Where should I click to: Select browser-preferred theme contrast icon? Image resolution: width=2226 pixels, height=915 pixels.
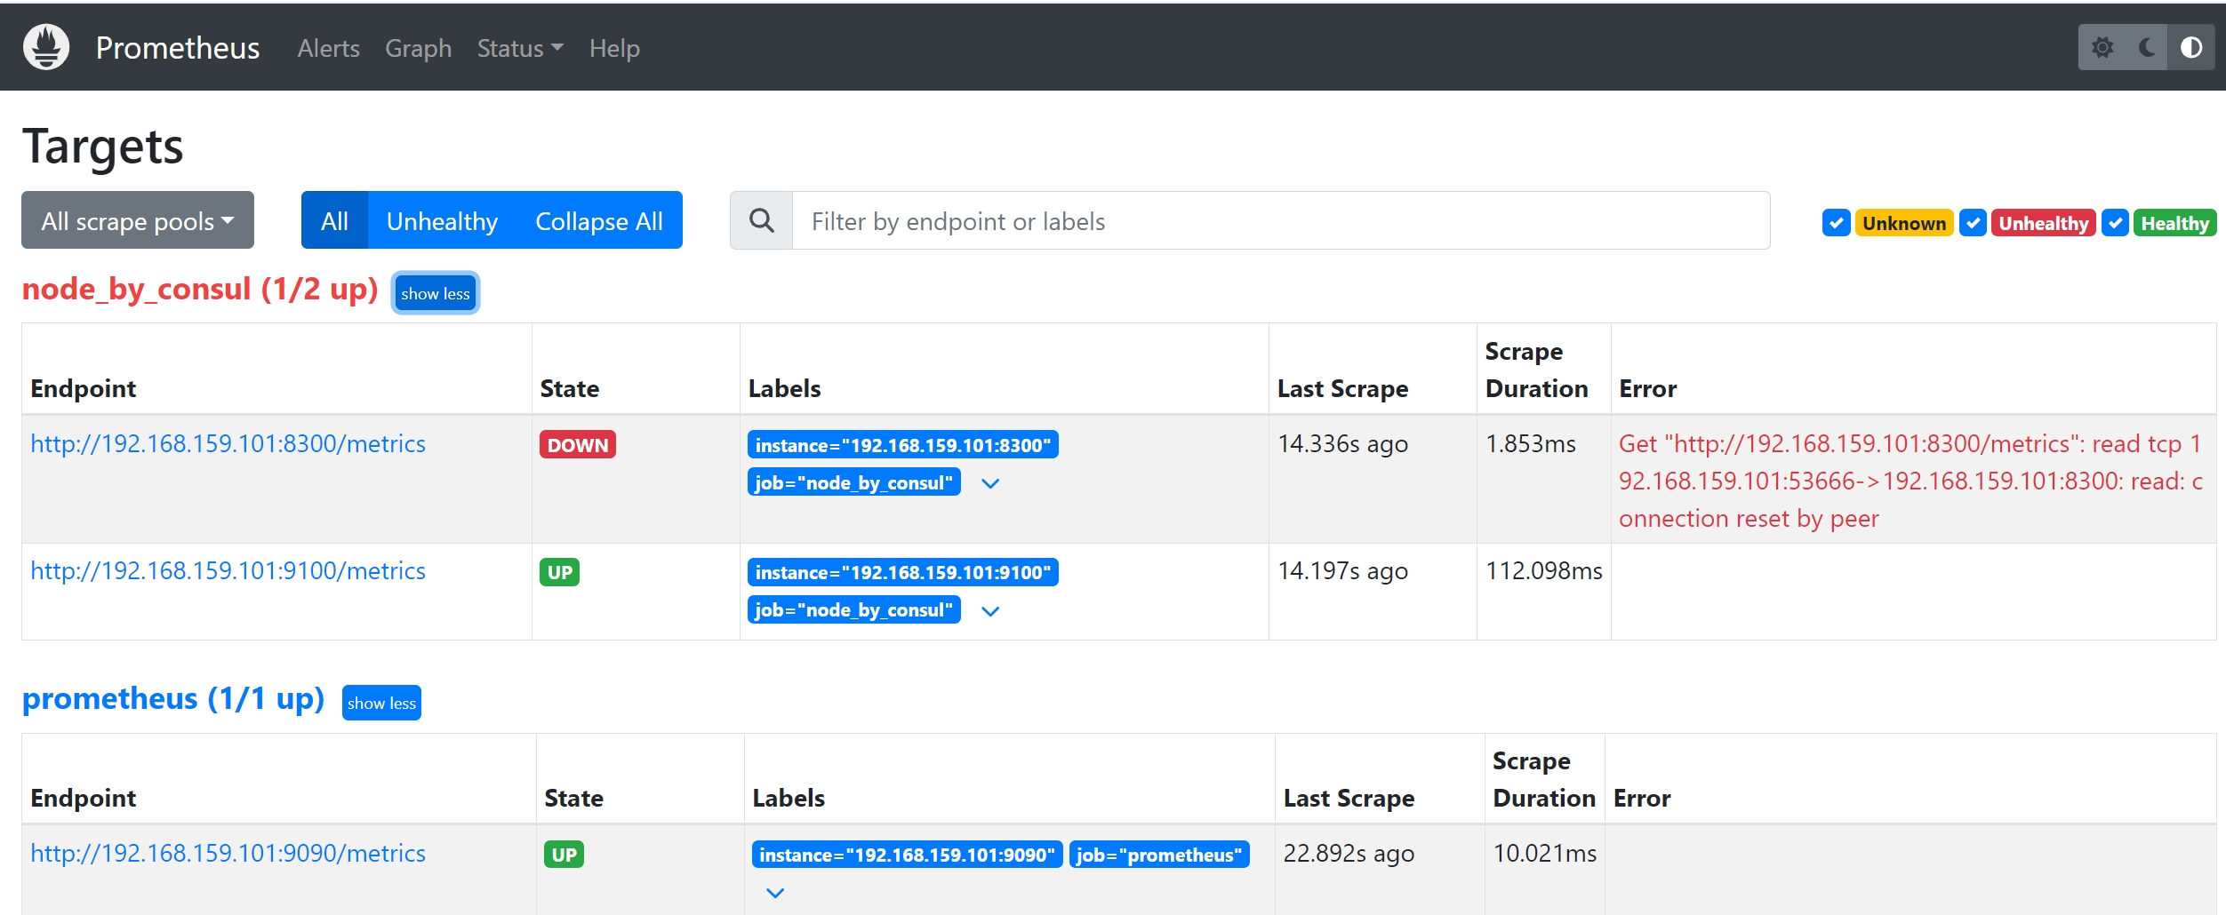[2191, 47]
